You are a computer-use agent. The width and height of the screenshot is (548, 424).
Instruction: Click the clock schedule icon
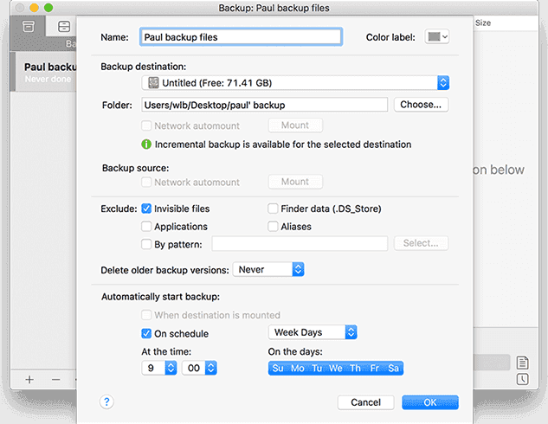pos(522,379)
